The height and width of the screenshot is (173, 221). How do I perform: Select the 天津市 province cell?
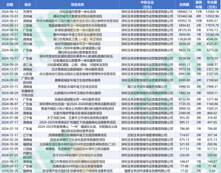click(27, 12)
